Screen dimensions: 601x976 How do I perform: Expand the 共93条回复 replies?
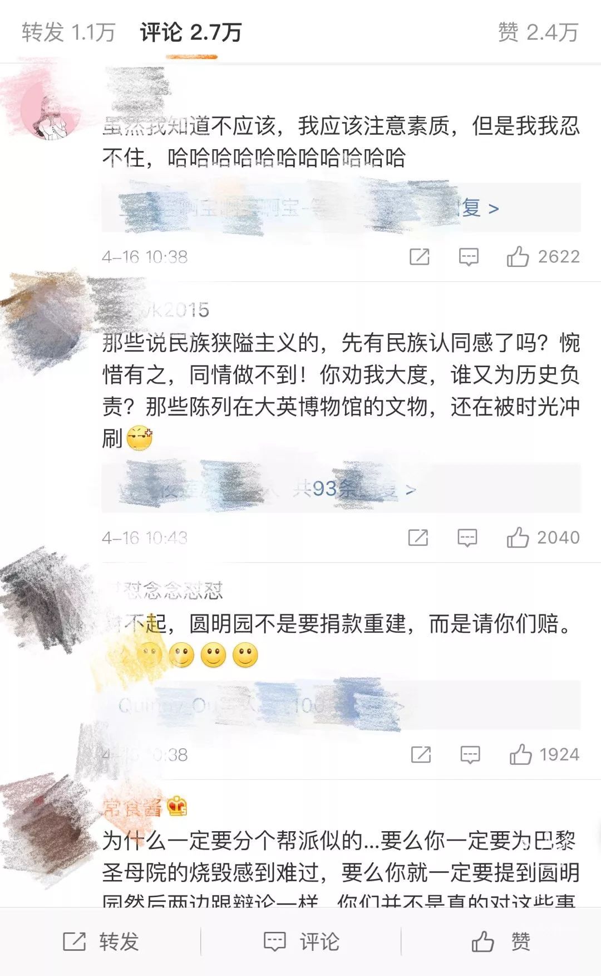tap(341, 488)
